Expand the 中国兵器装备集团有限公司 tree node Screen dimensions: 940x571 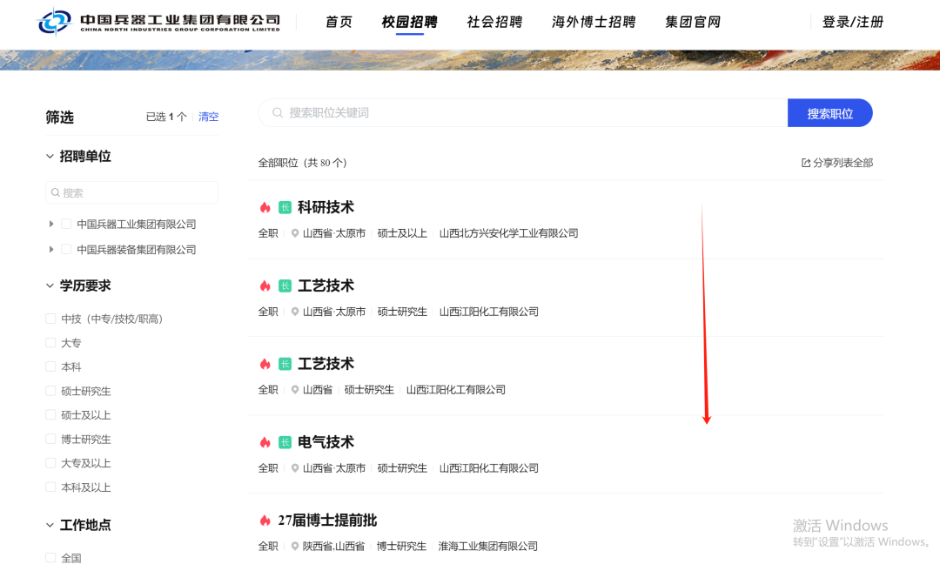click(51, 249)
